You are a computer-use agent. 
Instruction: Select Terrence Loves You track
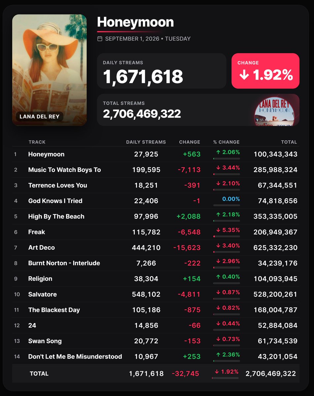coord(58,185)
